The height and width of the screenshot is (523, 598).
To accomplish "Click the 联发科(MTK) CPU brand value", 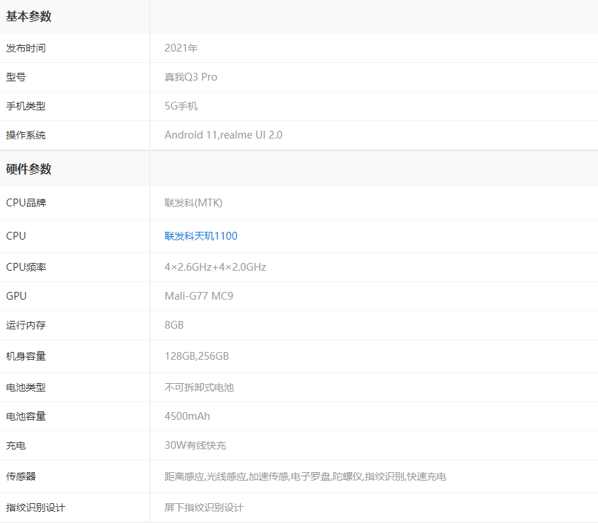I will [x=194, y=203].
